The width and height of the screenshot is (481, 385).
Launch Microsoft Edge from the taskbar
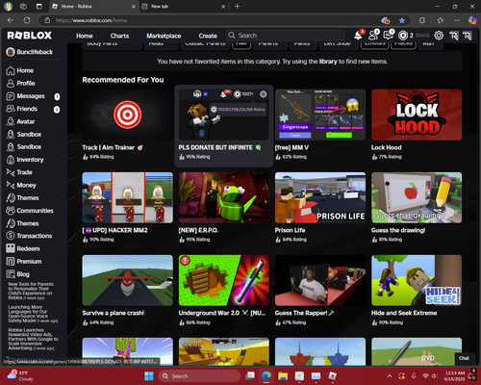coord(266,375)
